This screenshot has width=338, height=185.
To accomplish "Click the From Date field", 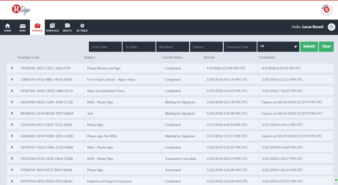I will [105, 46].
